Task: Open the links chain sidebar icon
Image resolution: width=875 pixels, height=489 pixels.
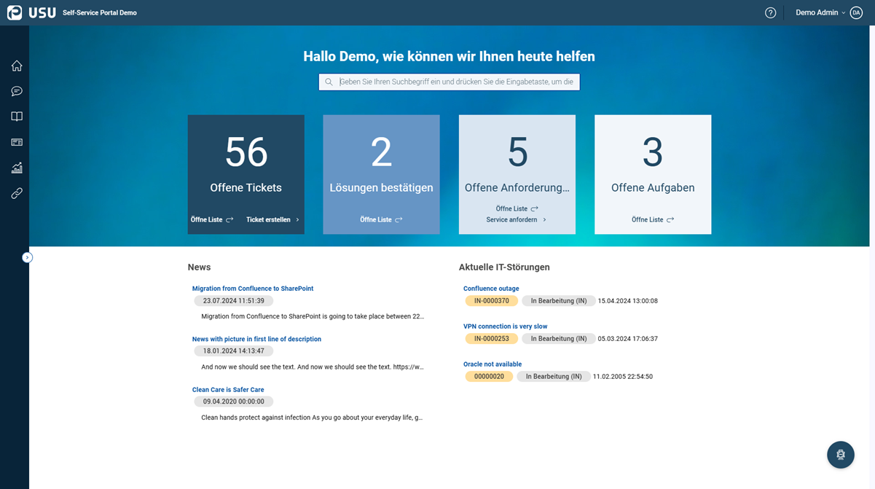Action: (x=17, y=193)
